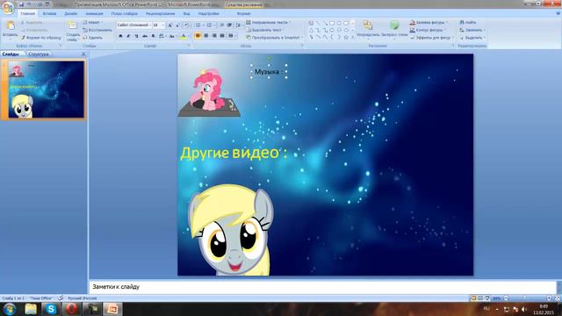The width and height of the screenshot is (562, 316).
Task: Open the Показ слайдов ribbon tab
Action: pos(125,14)
